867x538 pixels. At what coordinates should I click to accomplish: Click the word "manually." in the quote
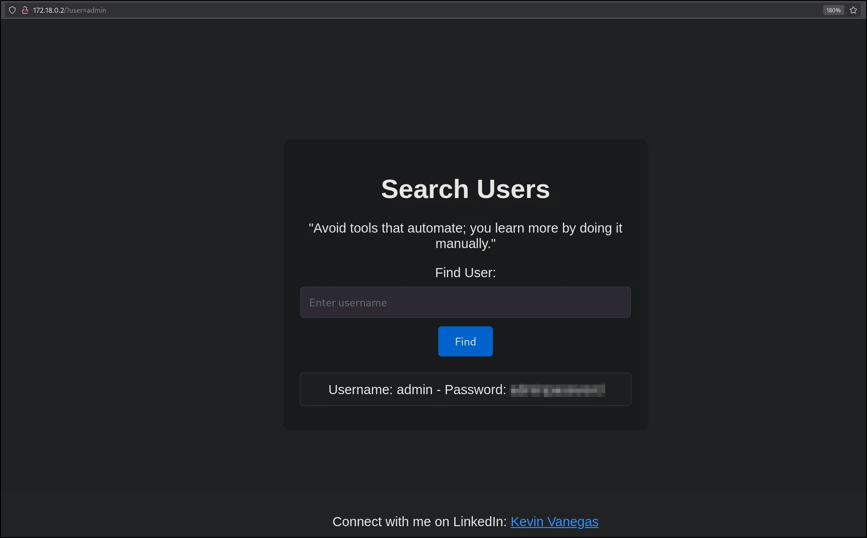click(465, 244)
